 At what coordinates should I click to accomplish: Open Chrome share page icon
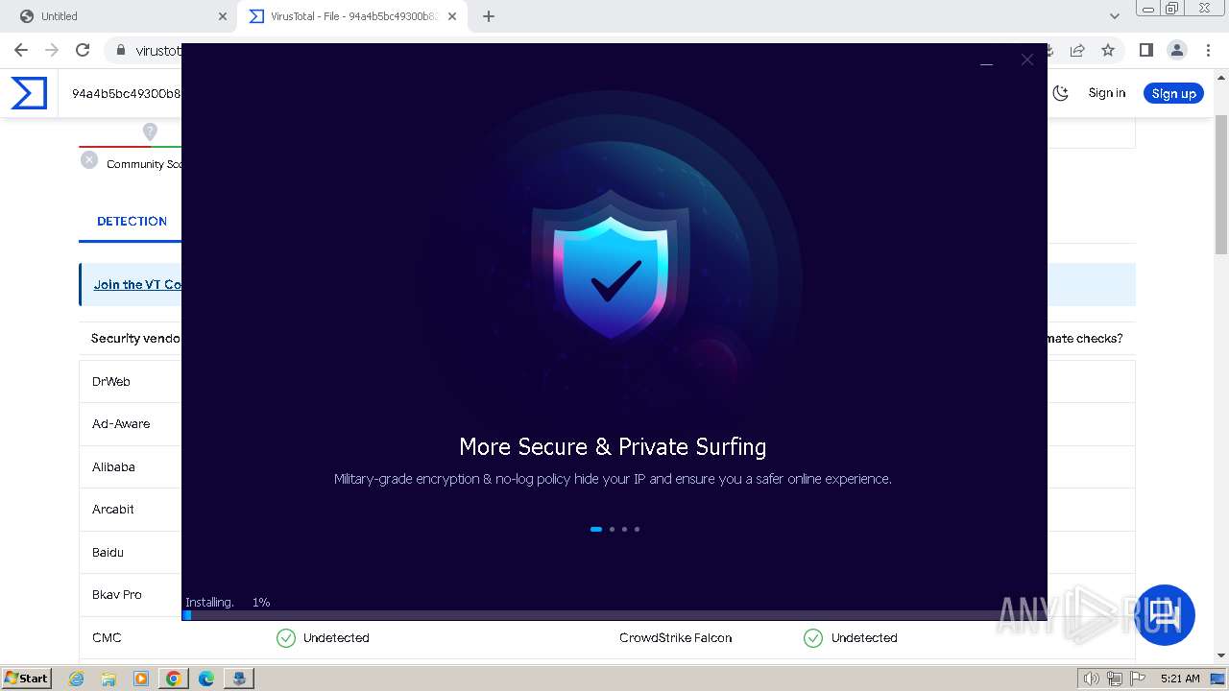coord(1077,50)
